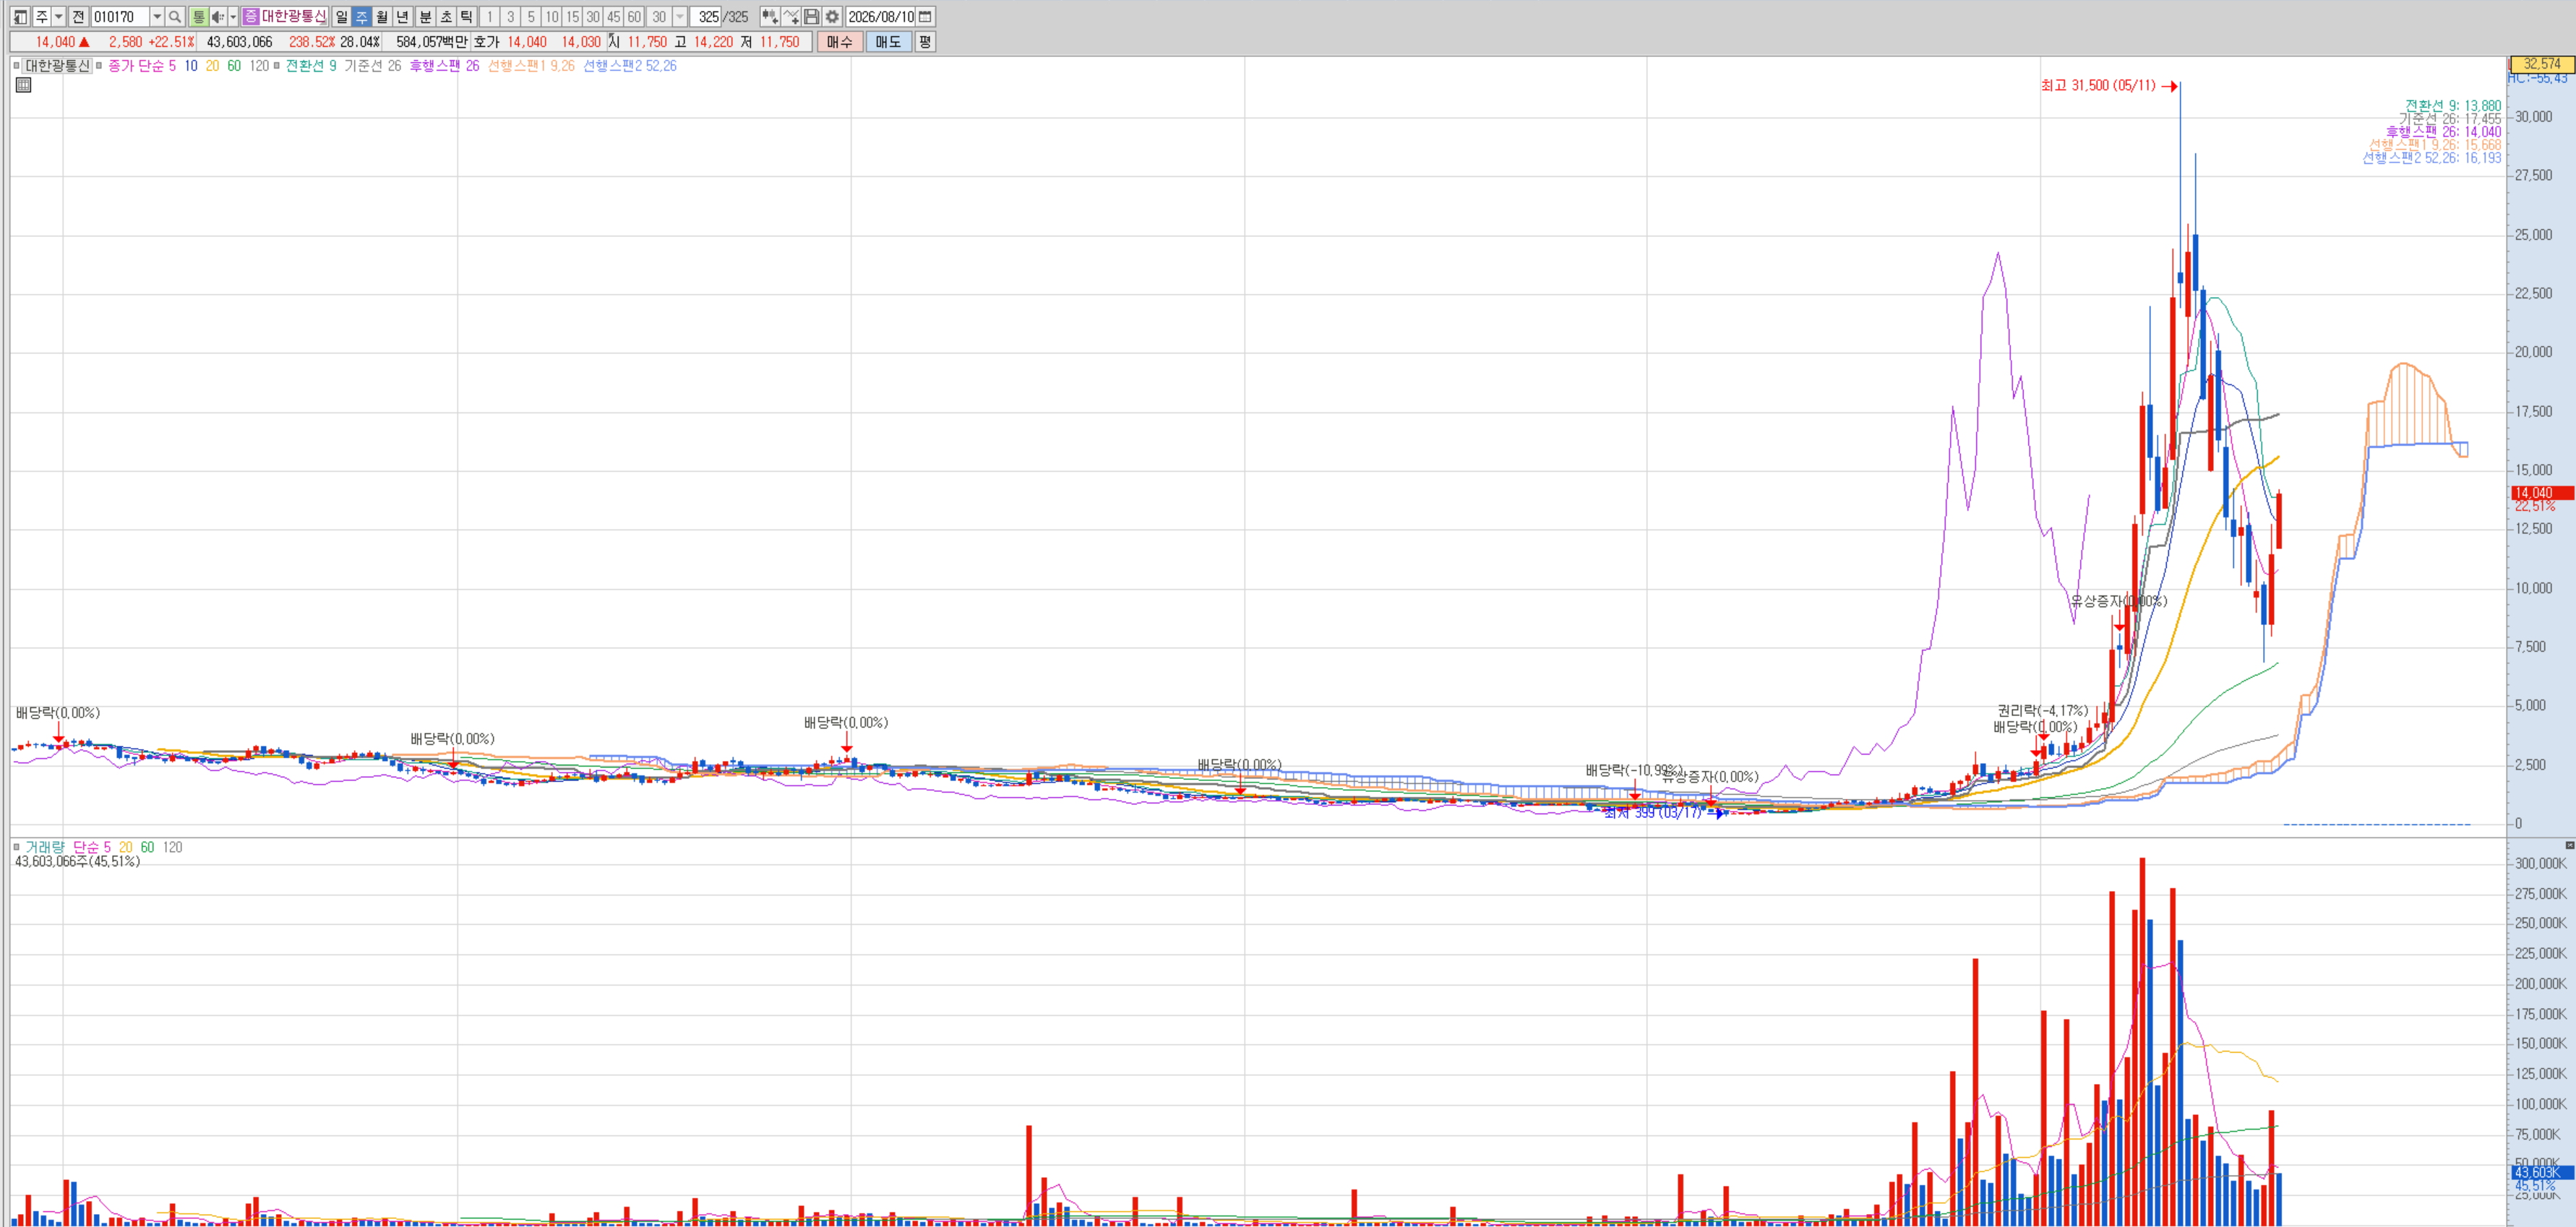Click the green 통 integration icon

(x=198, y=17)
